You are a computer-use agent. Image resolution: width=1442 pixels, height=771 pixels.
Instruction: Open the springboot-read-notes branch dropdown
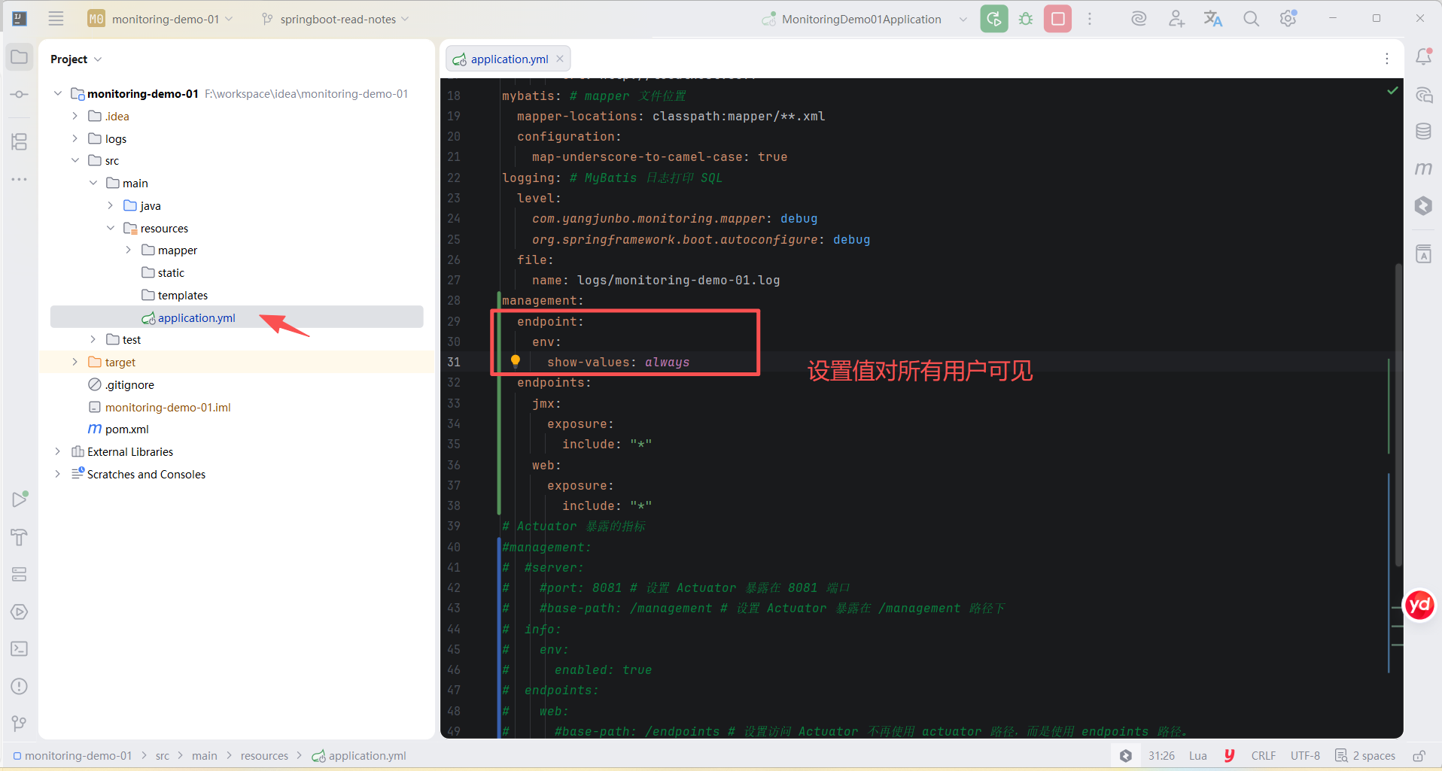(x=335, y=19)
